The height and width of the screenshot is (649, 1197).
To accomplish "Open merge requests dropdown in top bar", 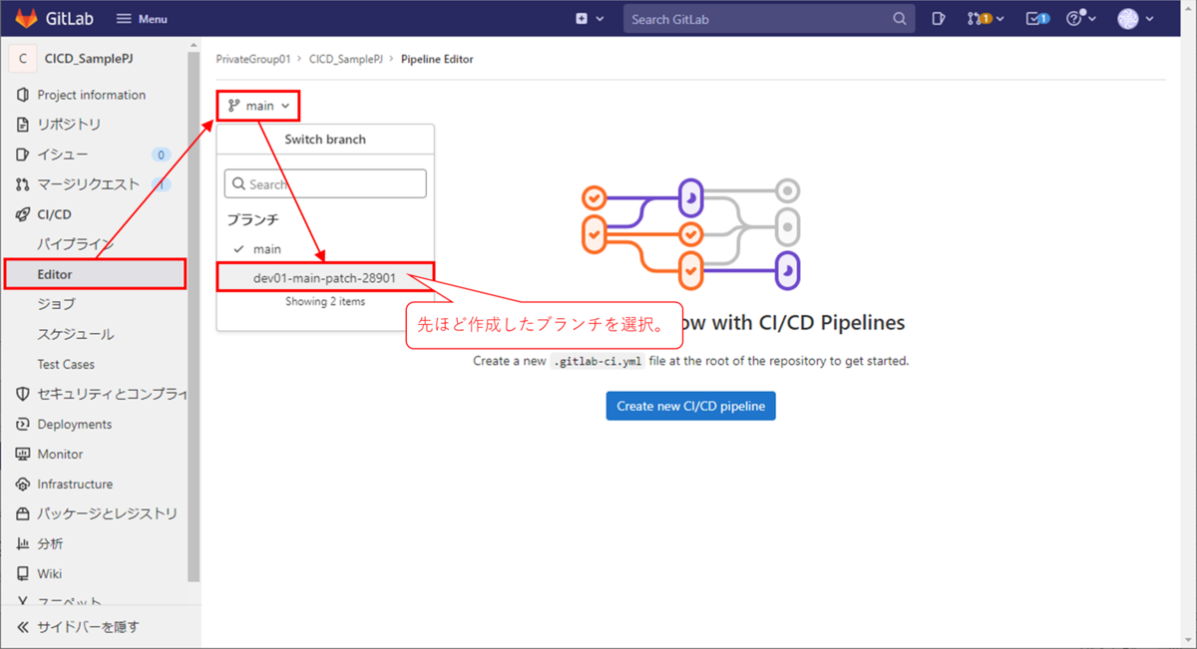I will click(x=985, y=19).
